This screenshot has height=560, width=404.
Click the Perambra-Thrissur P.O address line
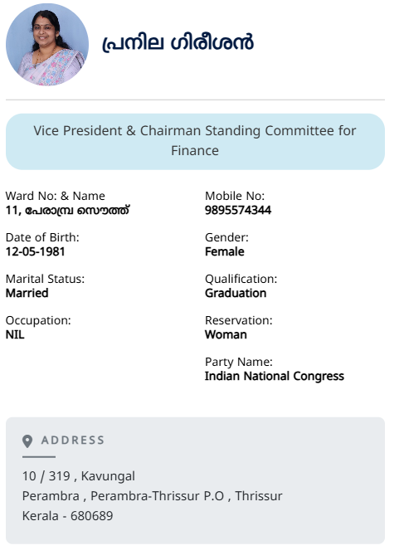[x=152, y=496]
